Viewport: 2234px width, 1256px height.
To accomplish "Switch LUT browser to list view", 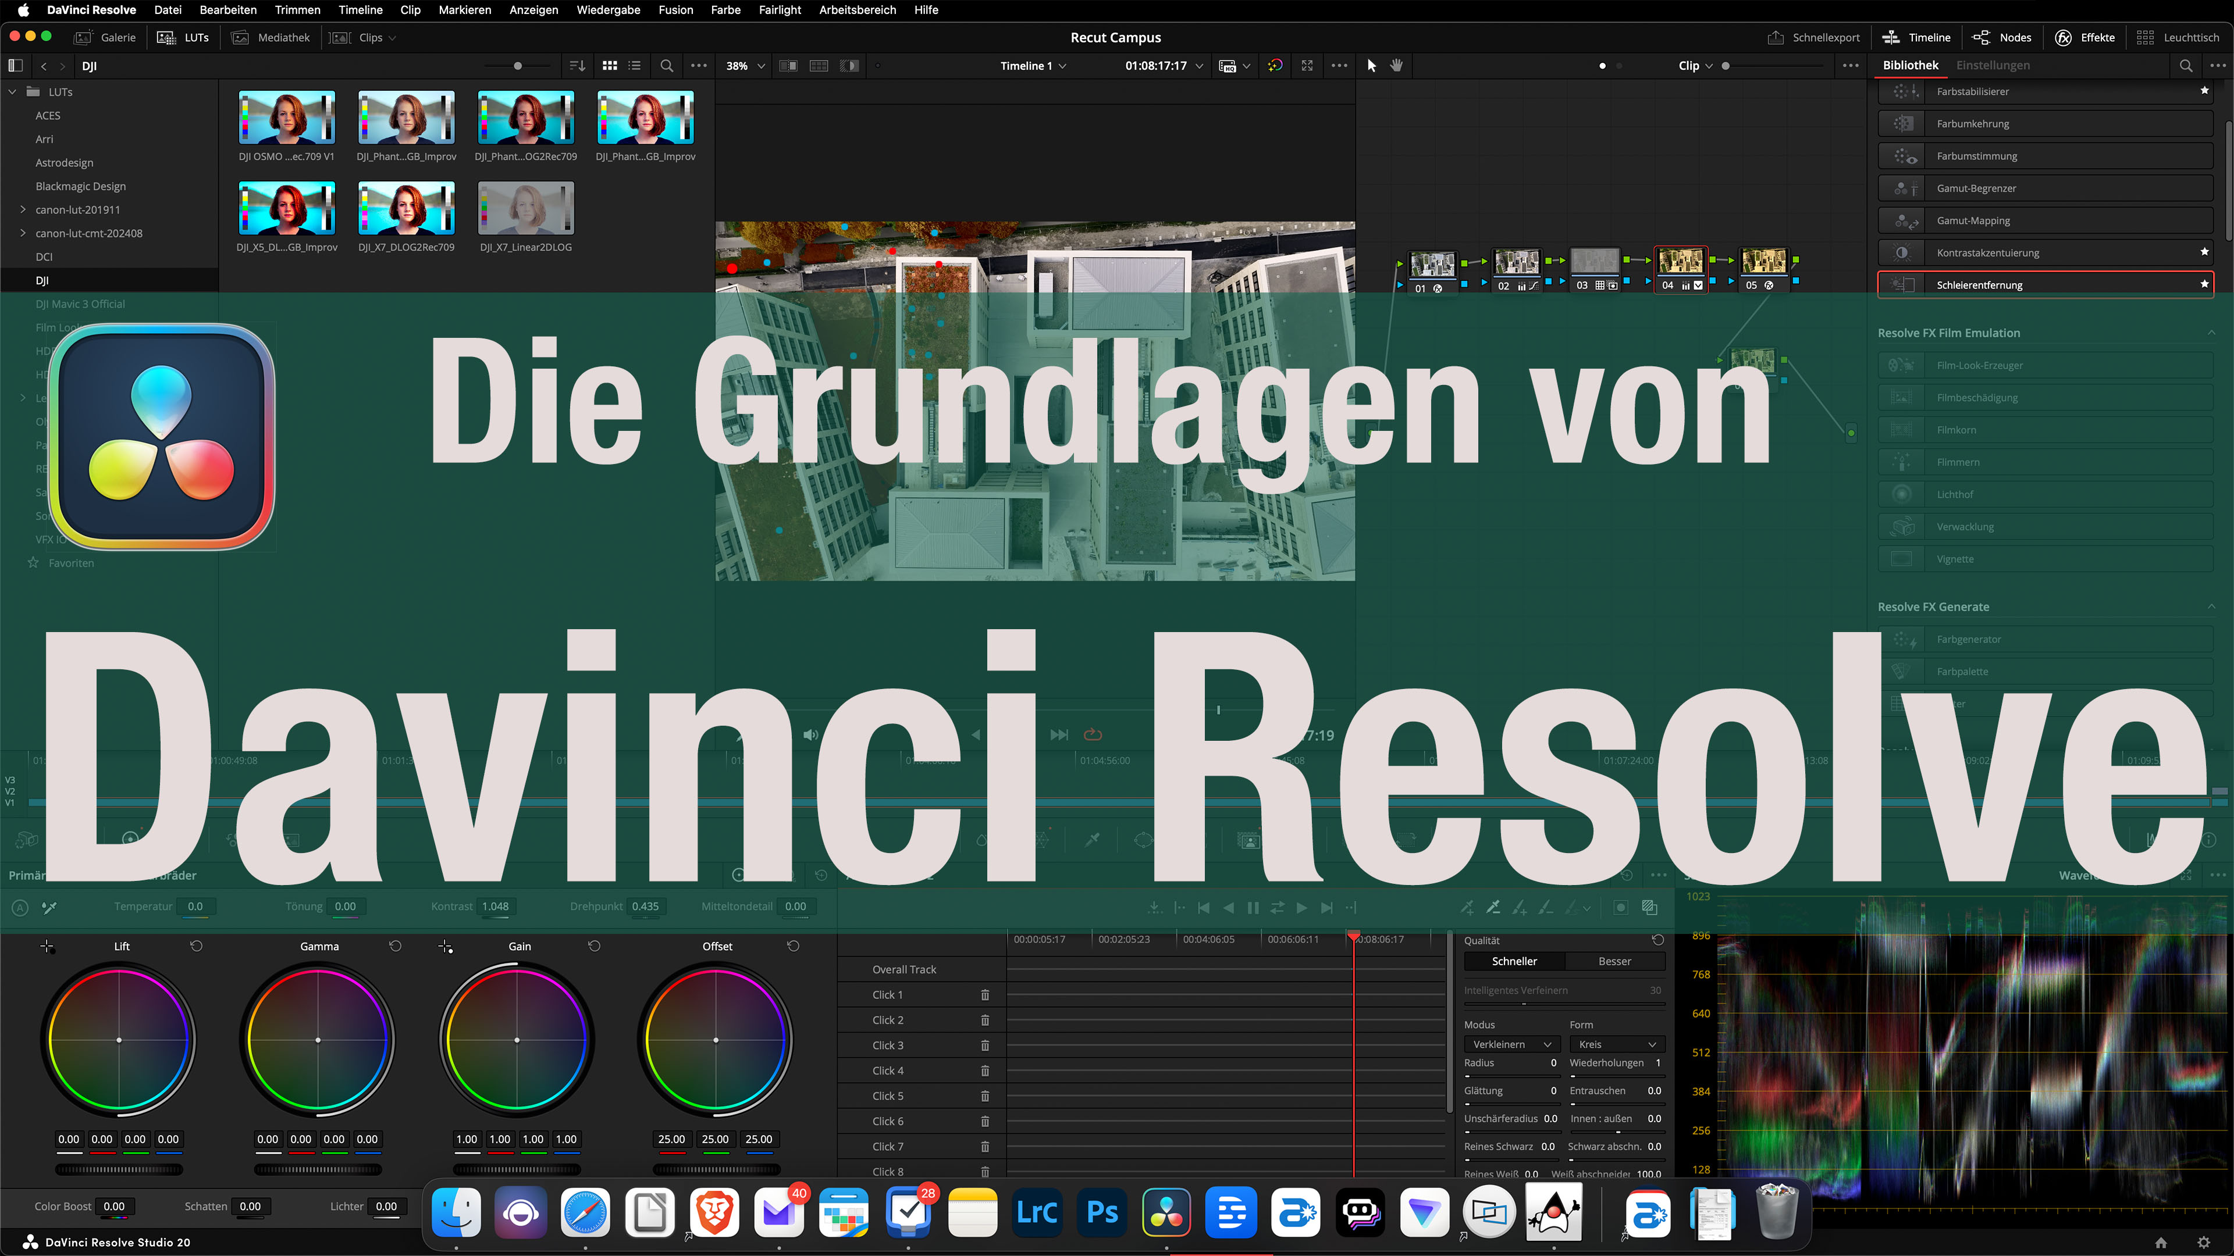I will coord(635,66).
